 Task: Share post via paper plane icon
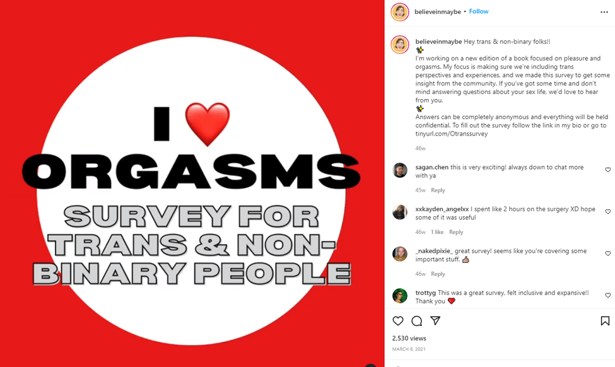coord(435,321)
